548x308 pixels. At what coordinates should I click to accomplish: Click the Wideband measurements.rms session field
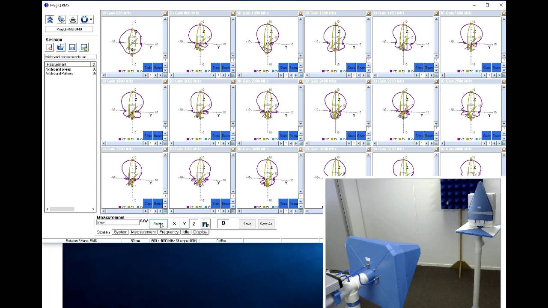70,57
